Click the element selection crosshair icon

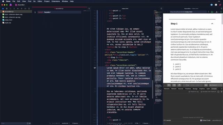pyautogui.click(x=206, y=85)
